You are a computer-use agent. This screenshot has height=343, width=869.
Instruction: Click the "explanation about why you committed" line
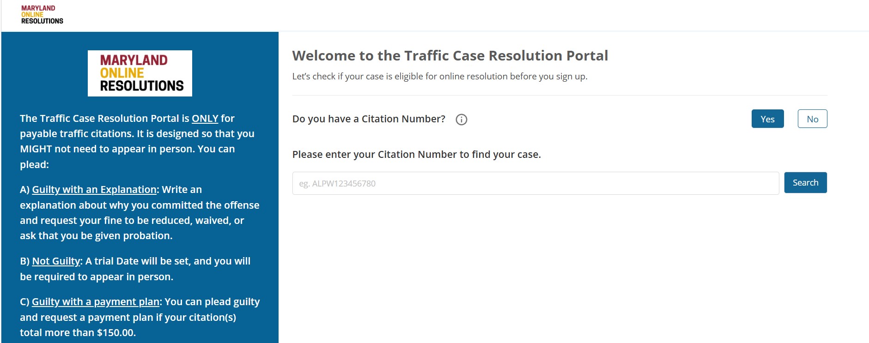(x=140, y=205)
